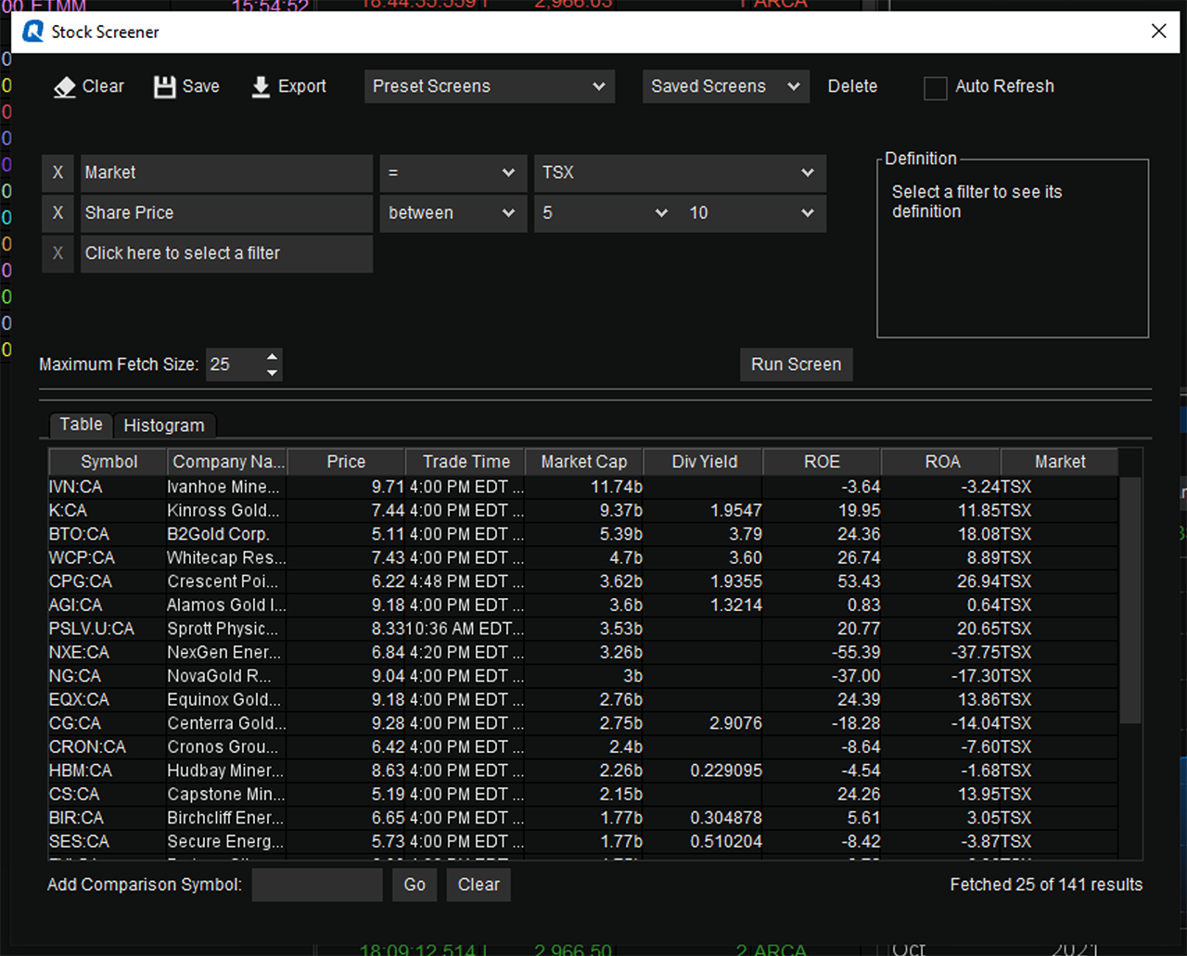Click the Delete saved screen button
Screen dimensions: 1187x956
click(852, 86)
